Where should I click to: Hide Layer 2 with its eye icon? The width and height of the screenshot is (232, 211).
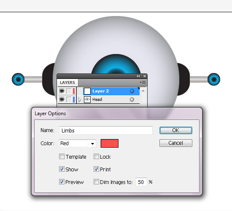[x=62, y=91]
